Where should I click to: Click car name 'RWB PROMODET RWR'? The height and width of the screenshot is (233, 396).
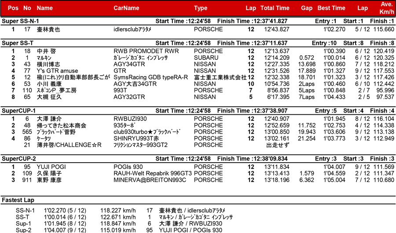tap(146, 51)
